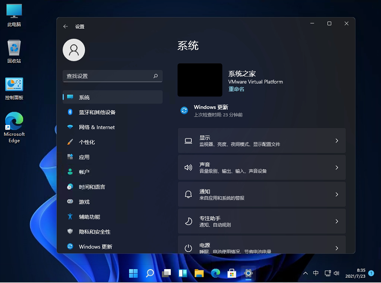Click inside the 查找设置 search box
The height and width of the screenshot is (283, 381).
coord(112,76)
